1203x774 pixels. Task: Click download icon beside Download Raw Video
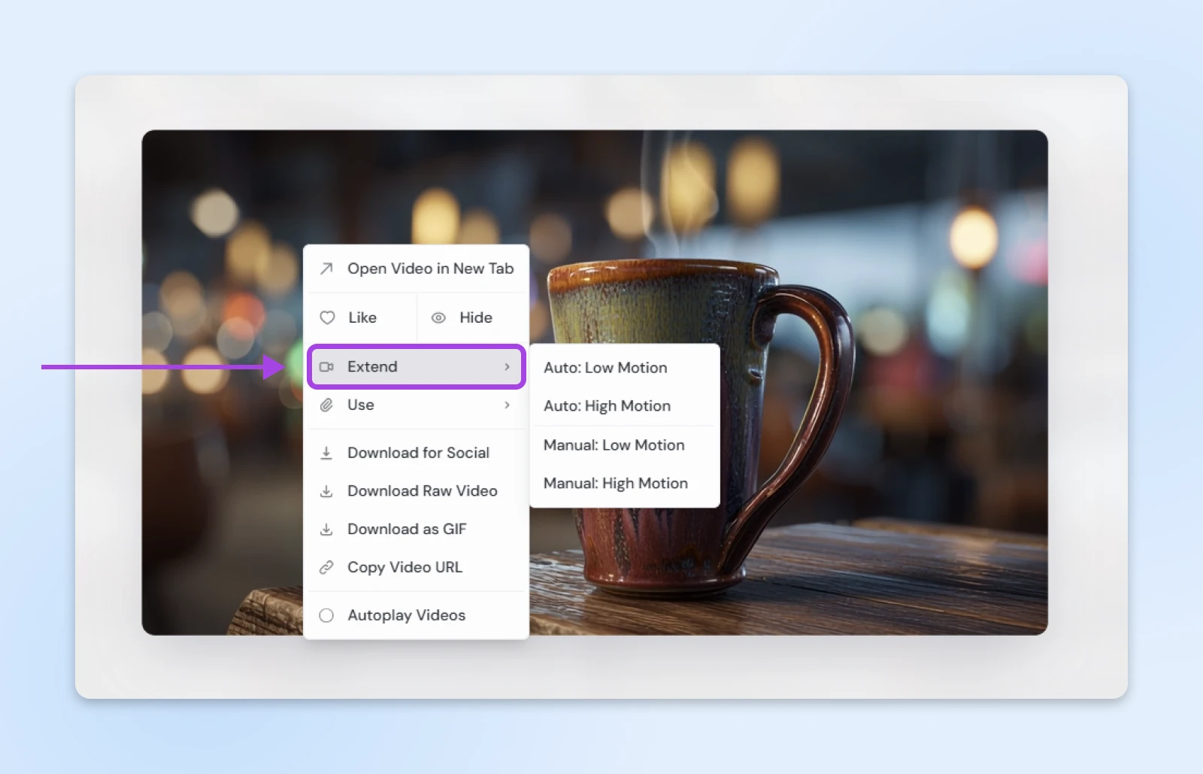click(x=326, y=491)
